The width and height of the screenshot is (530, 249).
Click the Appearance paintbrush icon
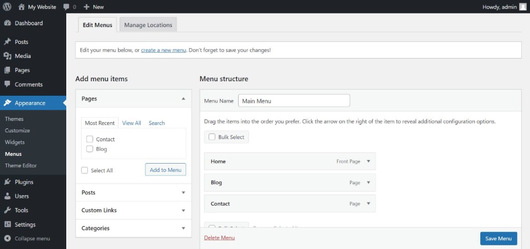pyautogui.click(x=7, y=103)
